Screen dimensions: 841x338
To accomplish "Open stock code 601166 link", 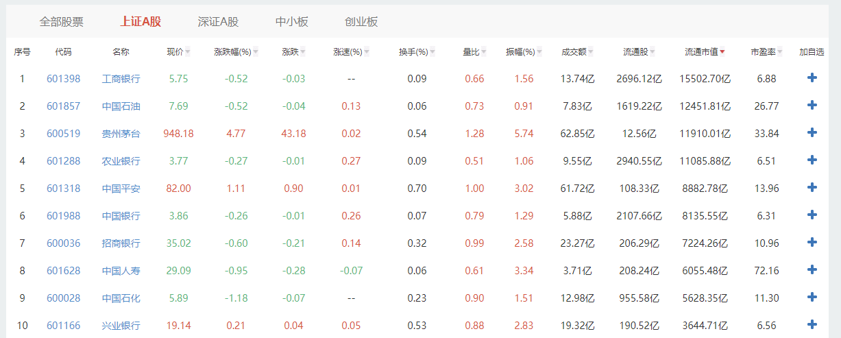I will 63,326.
